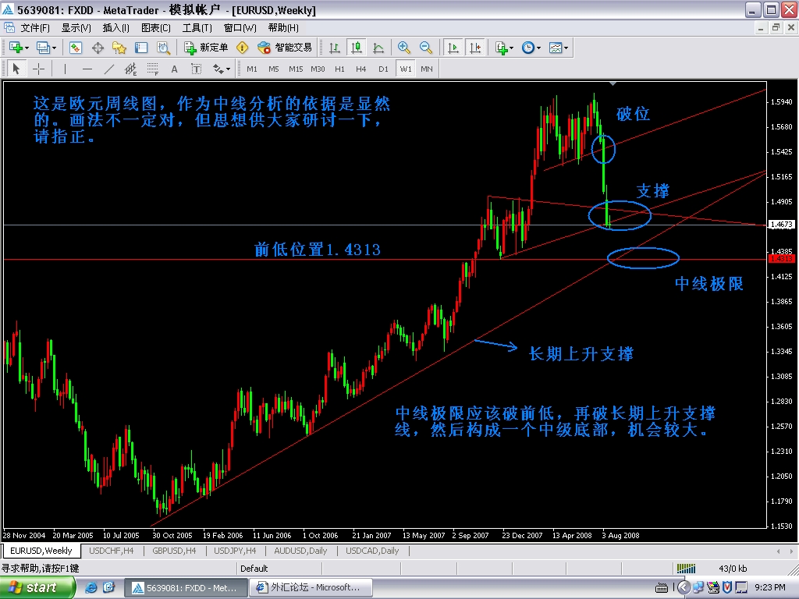Switch to H4 timeframe
Viewport: 799px width, 599px height.
[x=360, y=69]
